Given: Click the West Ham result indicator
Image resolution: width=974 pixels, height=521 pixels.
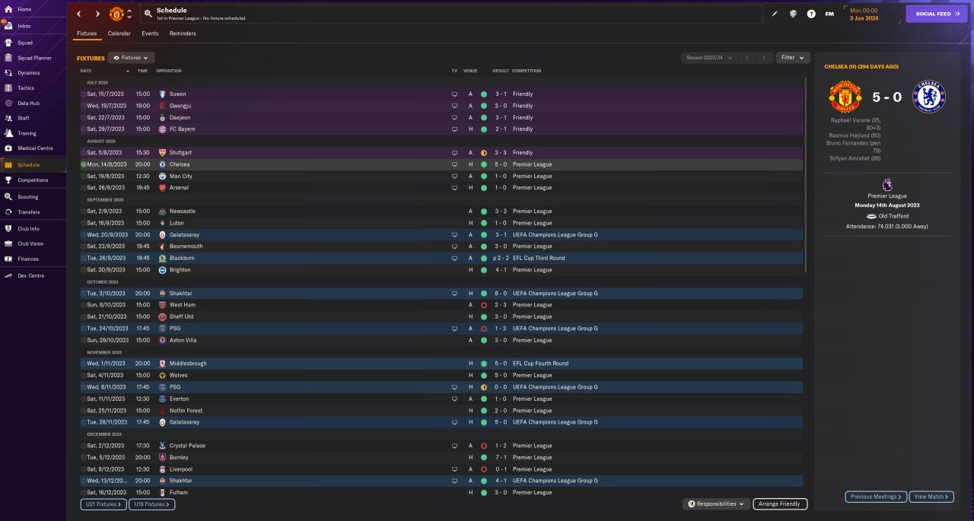Looking at the screenshot, I should 483,305.
